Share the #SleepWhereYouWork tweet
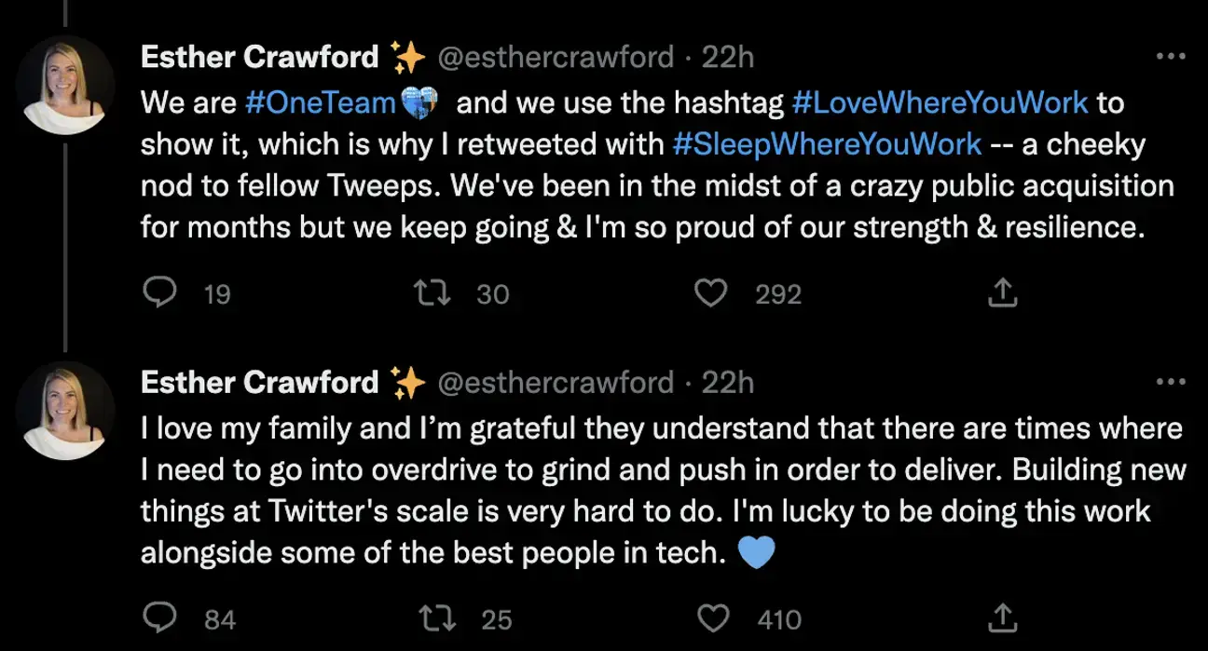 (x=1003, y=293)
